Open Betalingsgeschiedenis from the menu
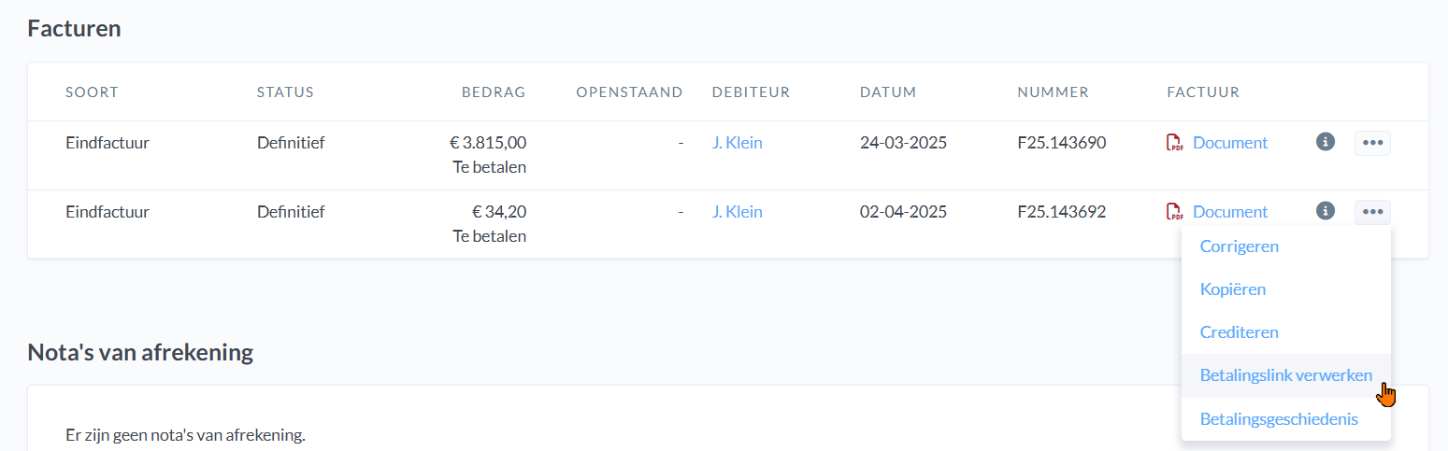The width and height of the screenshot is (1448, 451). (x=1279, y=419)
